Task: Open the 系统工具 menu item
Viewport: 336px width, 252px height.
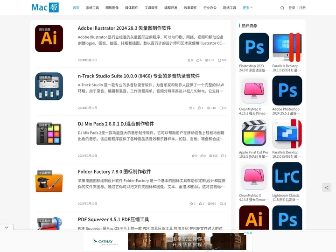Action: pos(92,8)
